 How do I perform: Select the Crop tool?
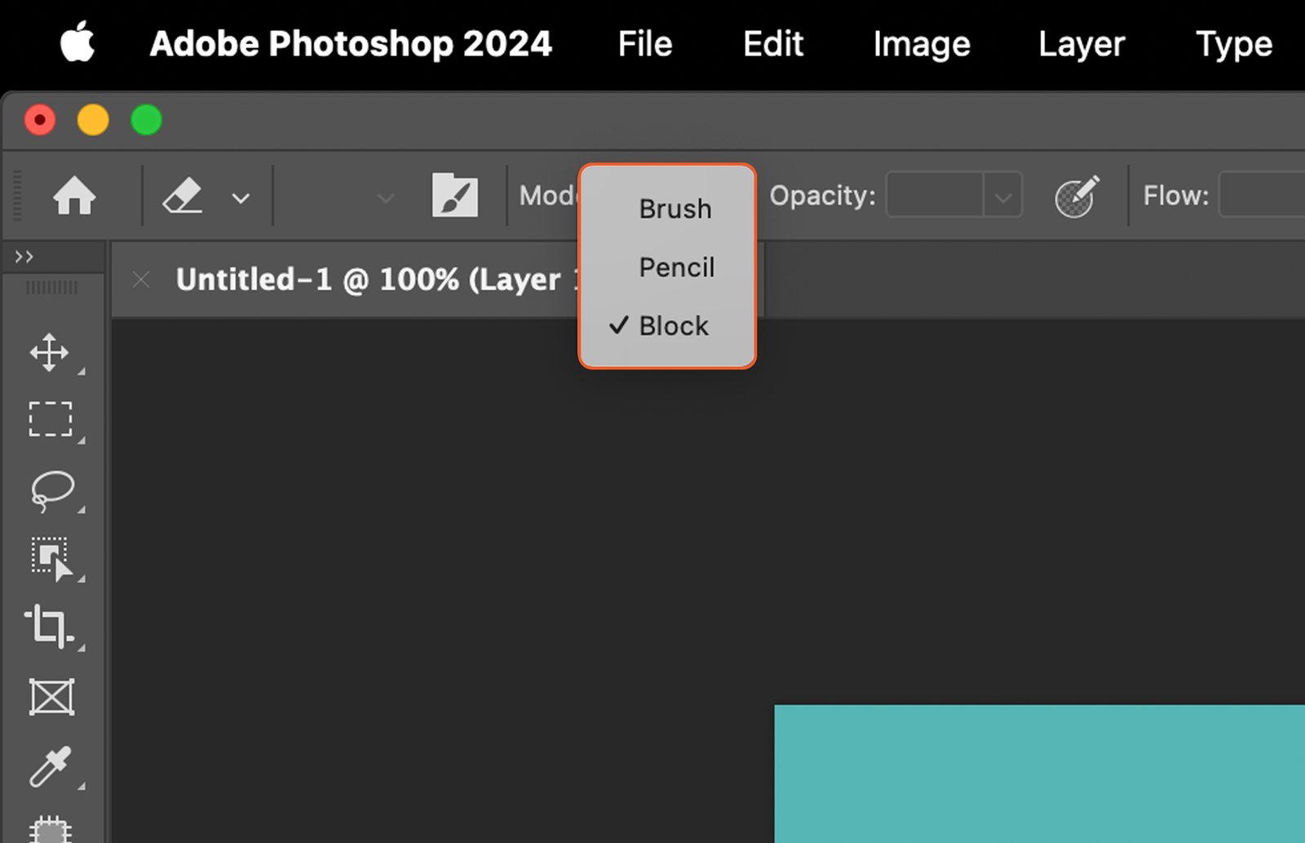(x=50, y=627)
